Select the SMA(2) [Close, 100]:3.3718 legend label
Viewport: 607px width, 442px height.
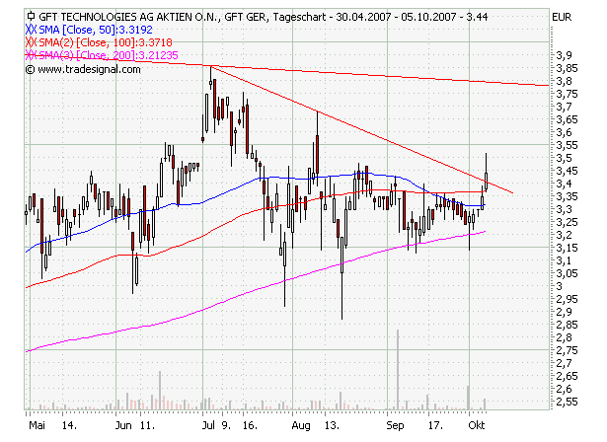pos(106,42)
